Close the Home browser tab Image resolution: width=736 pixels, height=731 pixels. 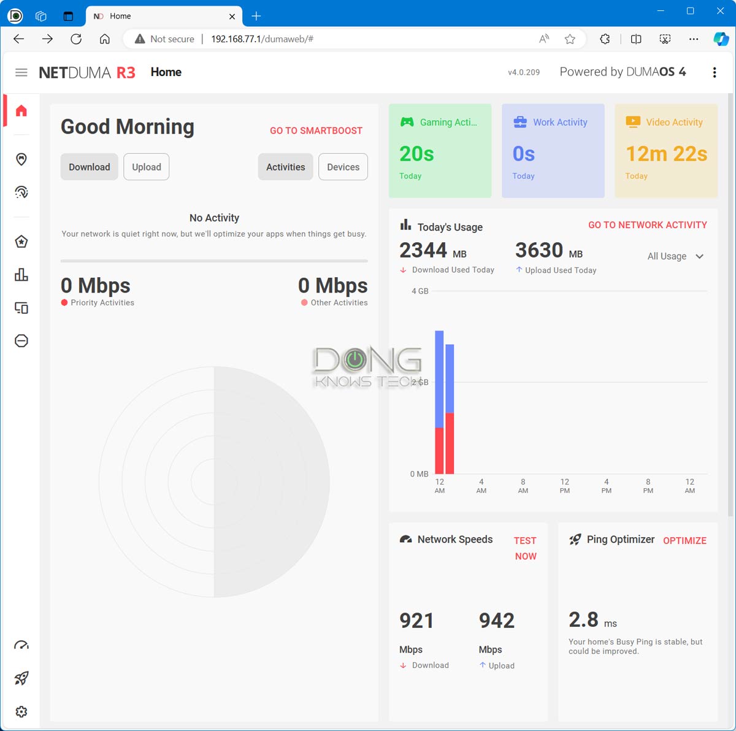[x=232, y=17]
